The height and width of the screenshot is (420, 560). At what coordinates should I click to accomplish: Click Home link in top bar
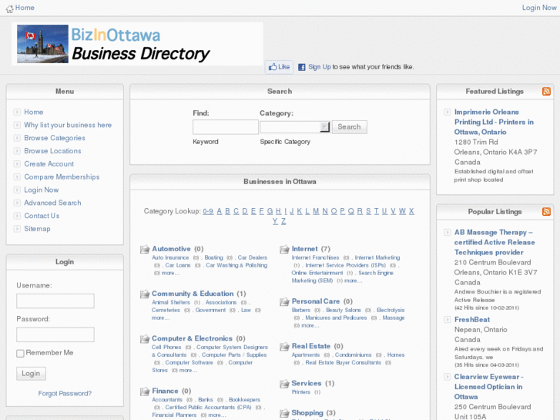point(25,8)
